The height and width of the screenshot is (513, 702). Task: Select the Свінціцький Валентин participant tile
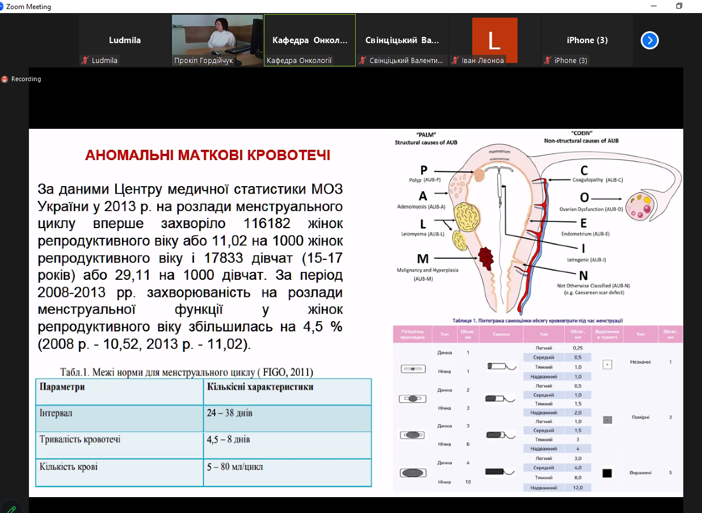point(402,41)
